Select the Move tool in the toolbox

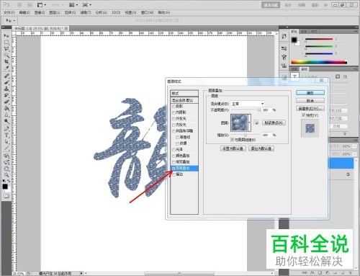pos(6,35)
